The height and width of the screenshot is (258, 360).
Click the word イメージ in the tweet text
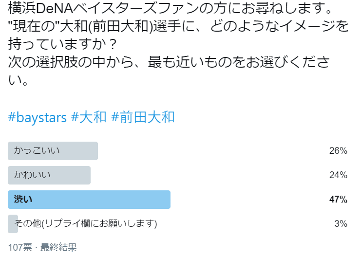(307, 26)
